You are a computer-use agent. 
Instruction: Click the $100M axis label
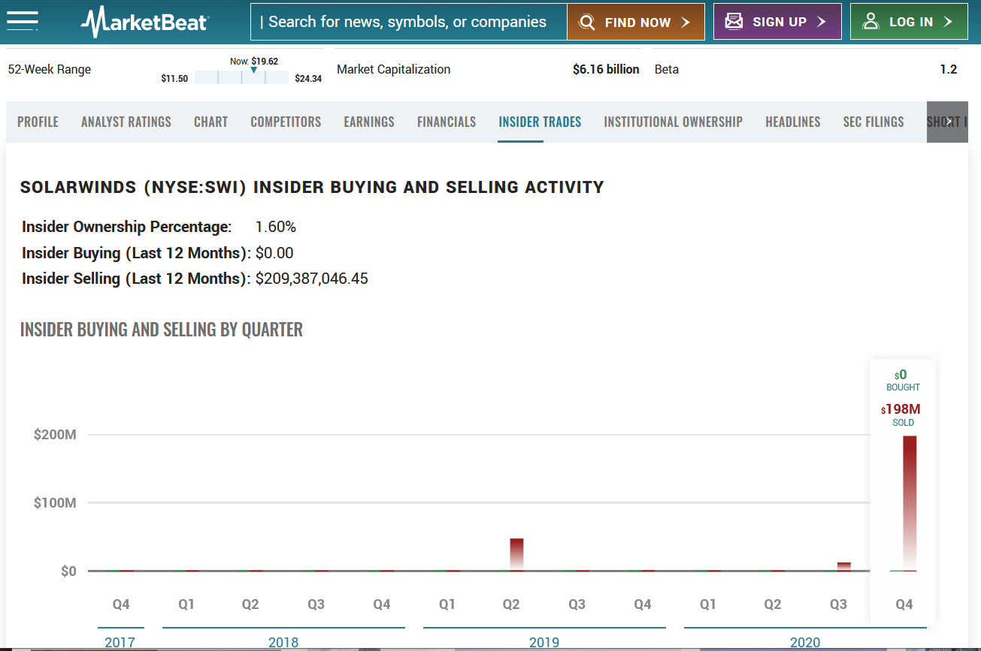coord(55,503)
